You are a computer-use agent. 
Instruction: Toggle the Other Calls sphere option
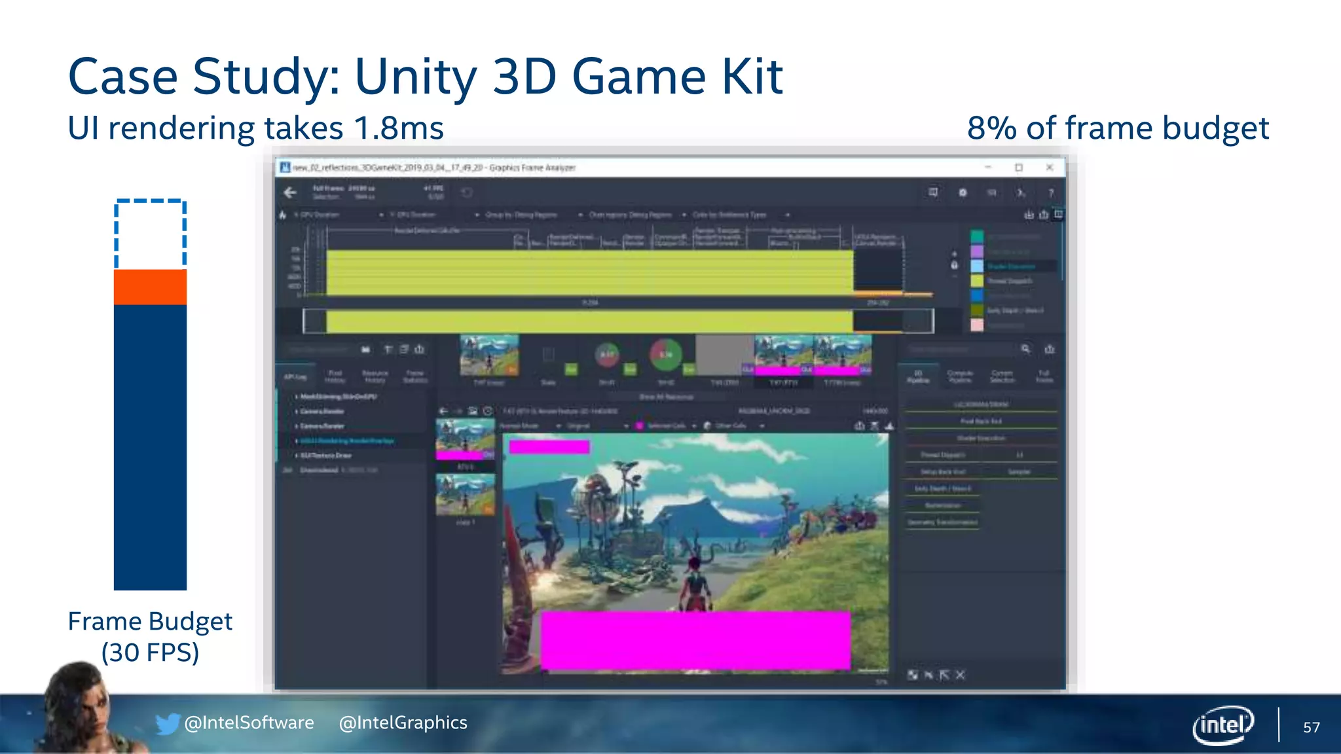pos(707,425)
